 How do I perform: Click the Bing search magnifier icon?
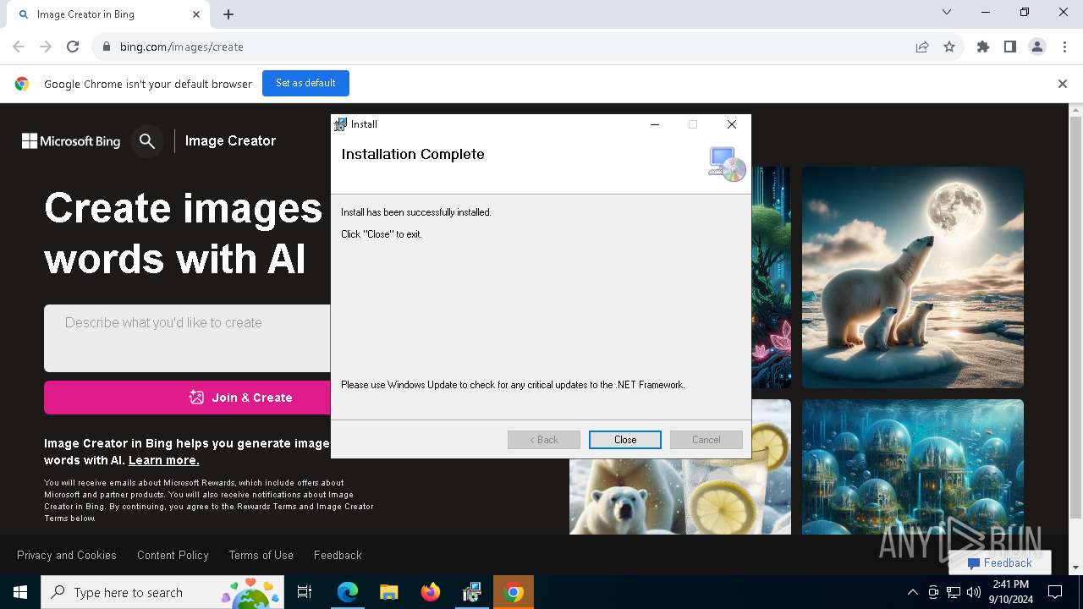(147, 141)
